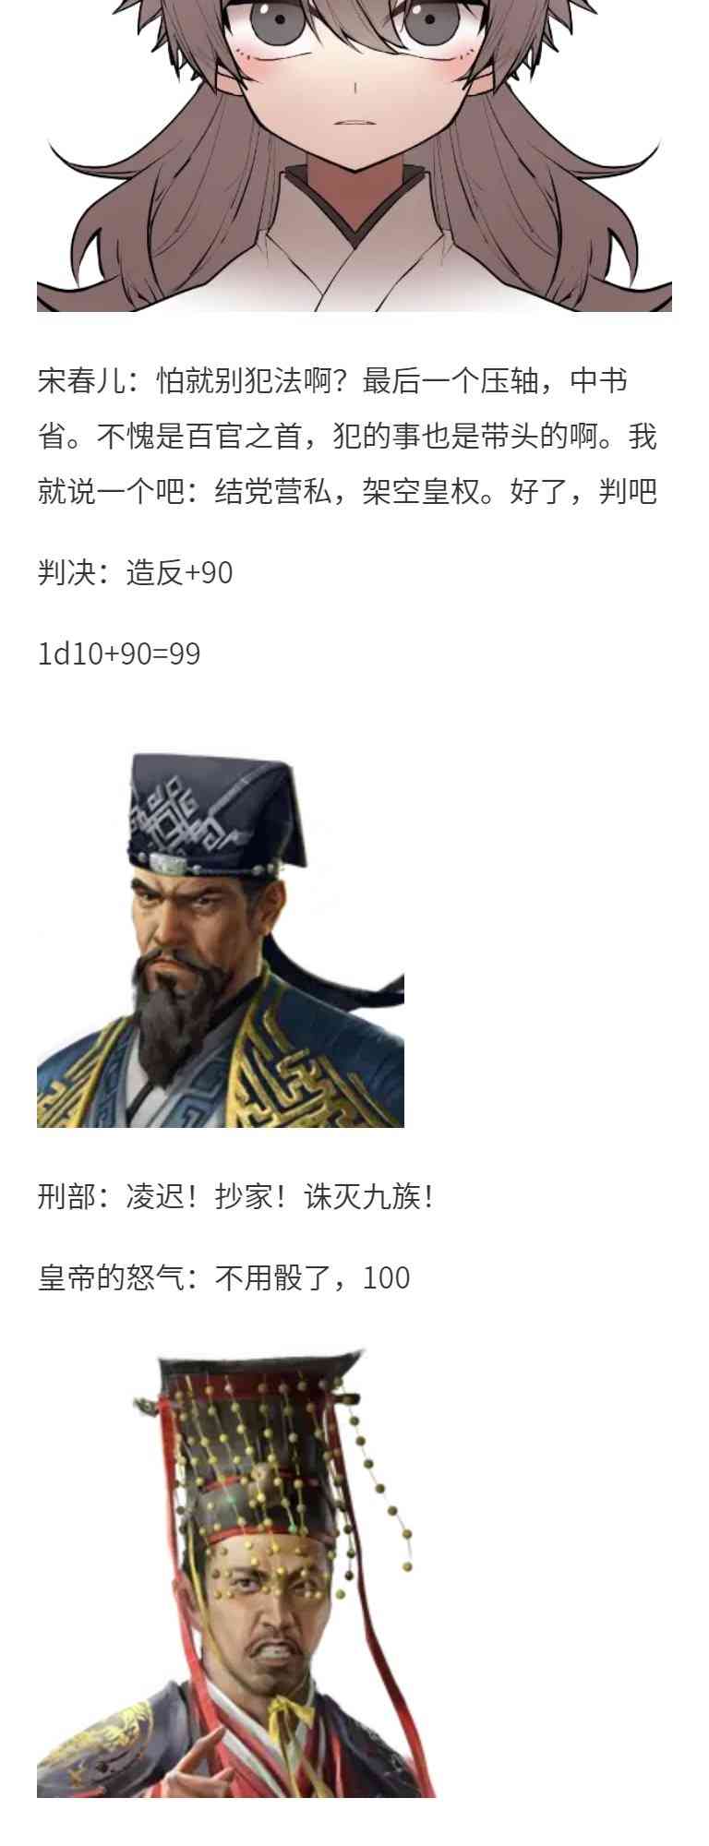Select the line starting with 宋春儿
This screenshot has height=1846, width=709.
click(x=333, y=380)
